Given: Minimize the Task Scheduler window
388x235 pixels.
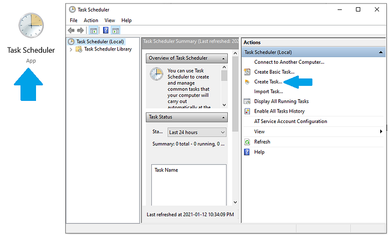Looking at the screenshot, I should tap(340, 9).
